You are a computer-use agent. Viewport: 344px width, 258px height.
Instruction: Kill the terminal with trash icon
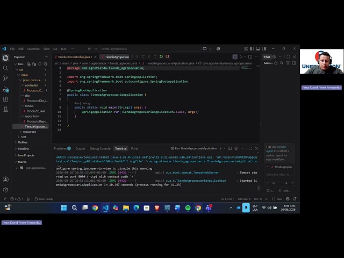[x=236, y=148]
